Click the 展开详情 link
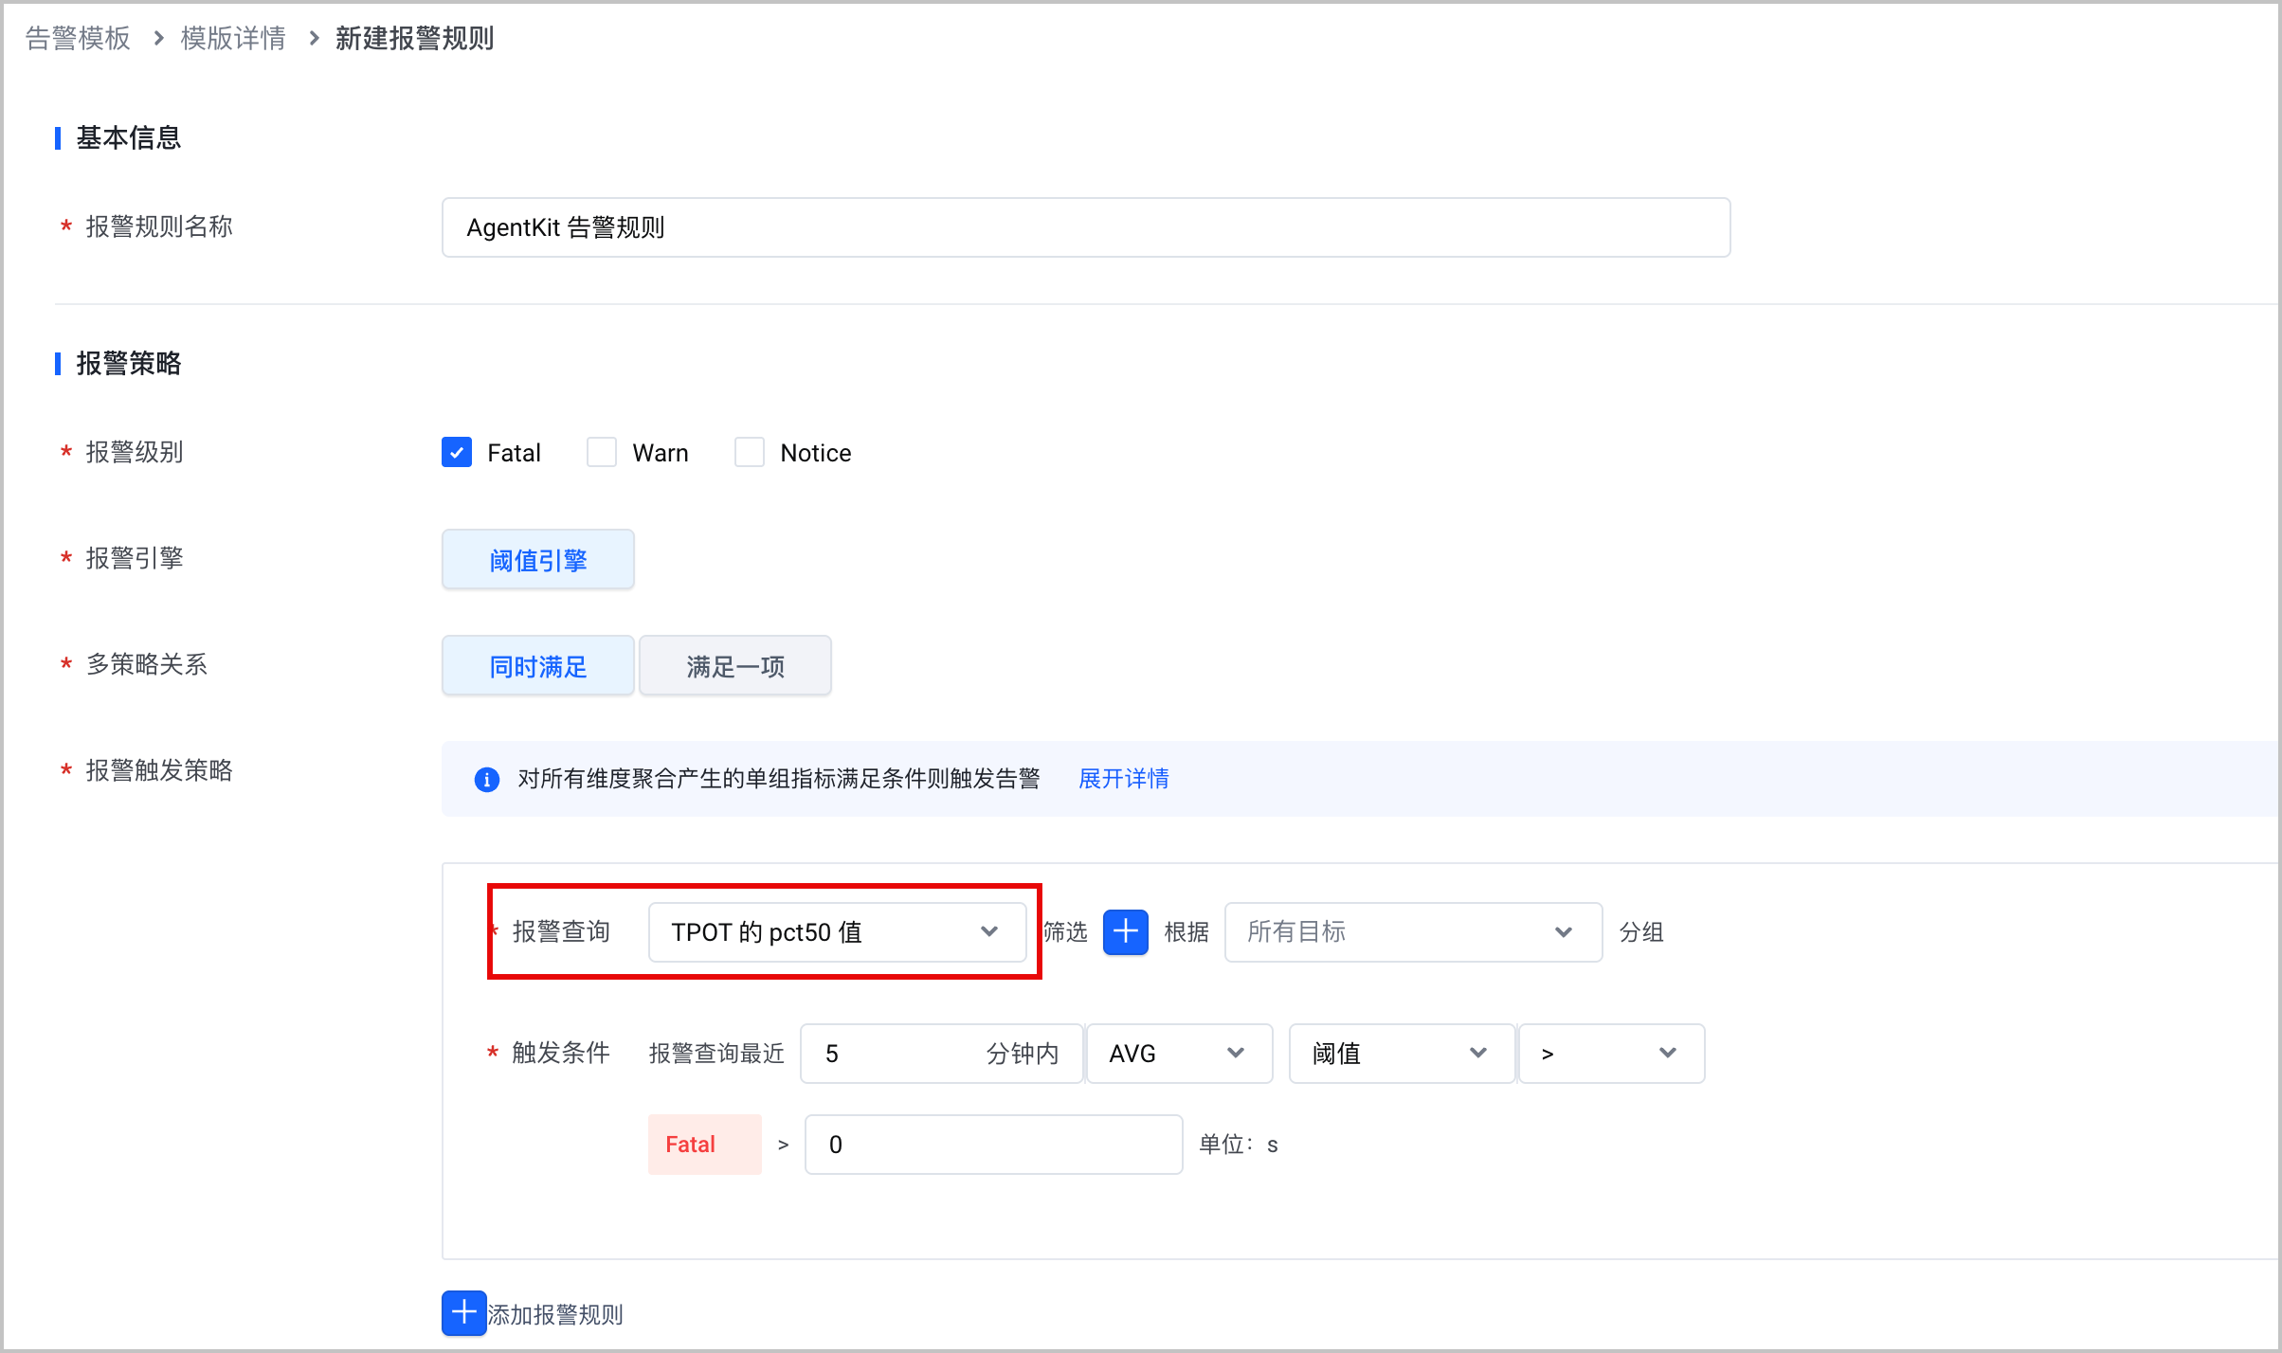This screenshot has height=1353, width=2282. (x=1124, y=779)
